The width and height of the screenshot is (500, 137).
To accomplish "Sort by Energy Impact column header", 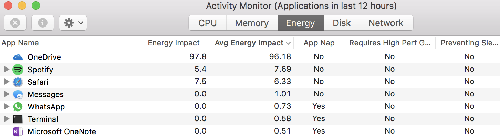I will point(174,43).
